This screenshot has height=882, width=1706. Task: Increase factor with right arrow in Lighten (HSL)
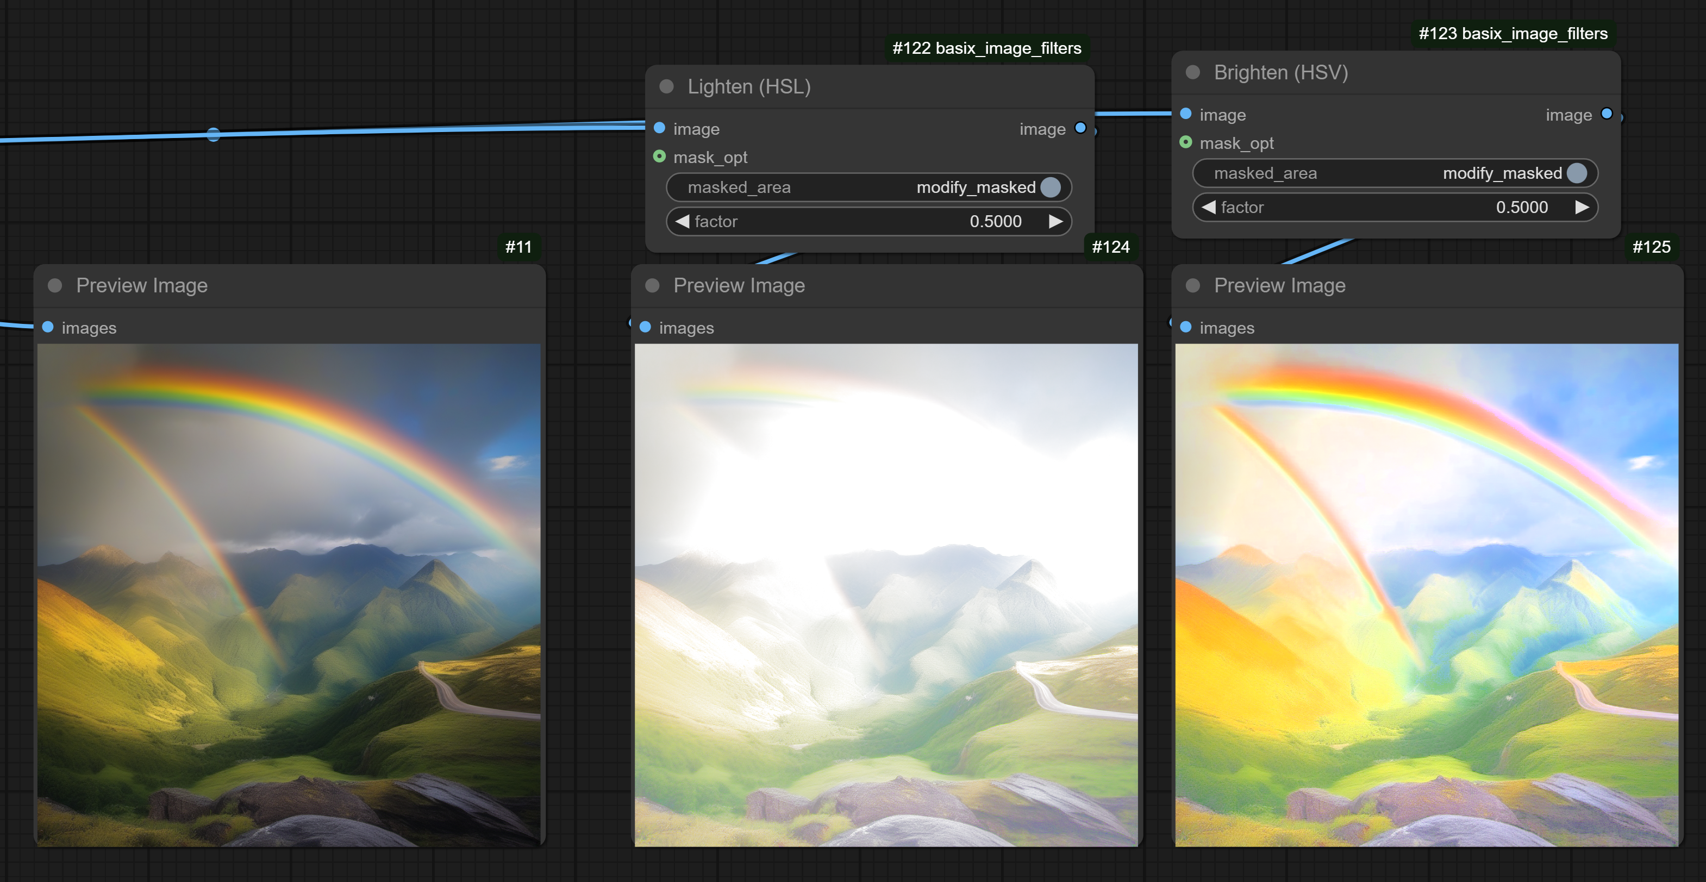1055,221
